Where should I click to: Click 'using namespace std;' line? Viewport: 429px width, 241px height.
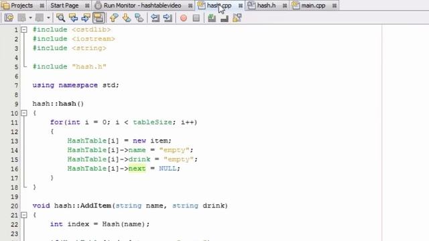tap(76, 85)
